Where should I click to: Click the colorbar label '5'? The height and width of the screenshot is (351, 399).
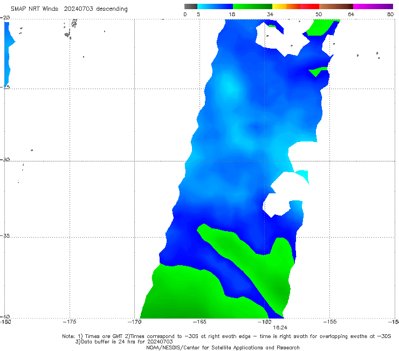[198, 14]
